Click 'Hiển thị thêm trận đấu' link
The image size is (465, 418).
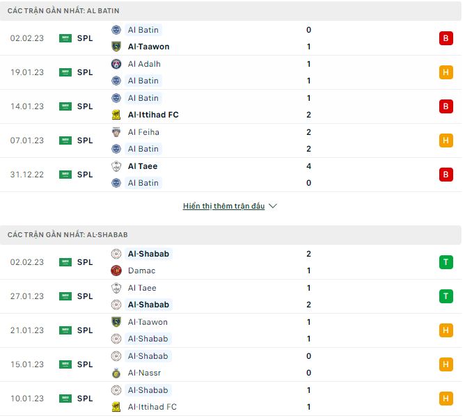tap(223, 207)
